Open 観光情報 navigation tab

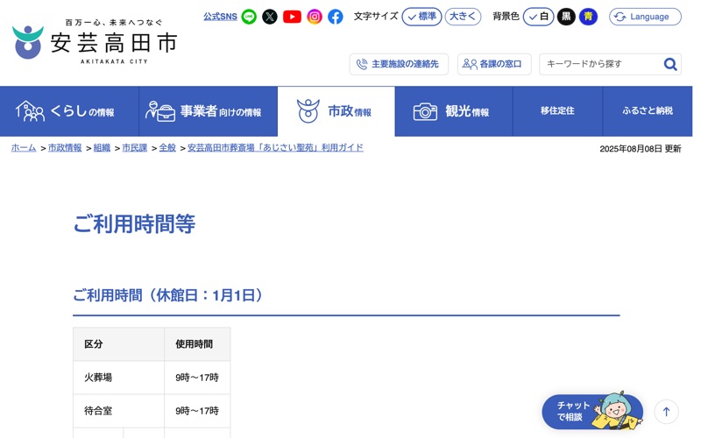(x=454, y=111)
